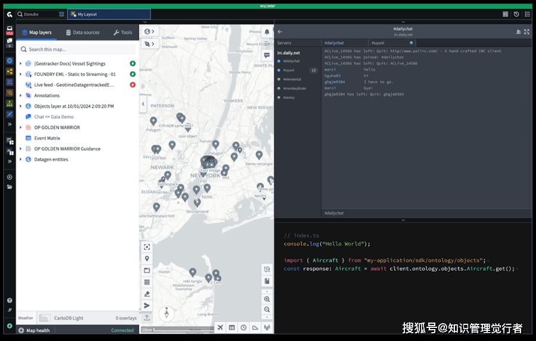Expand chat panel to fullscreen
The height and width of the screenshot is (341, 536).
(x=526, y=32)
